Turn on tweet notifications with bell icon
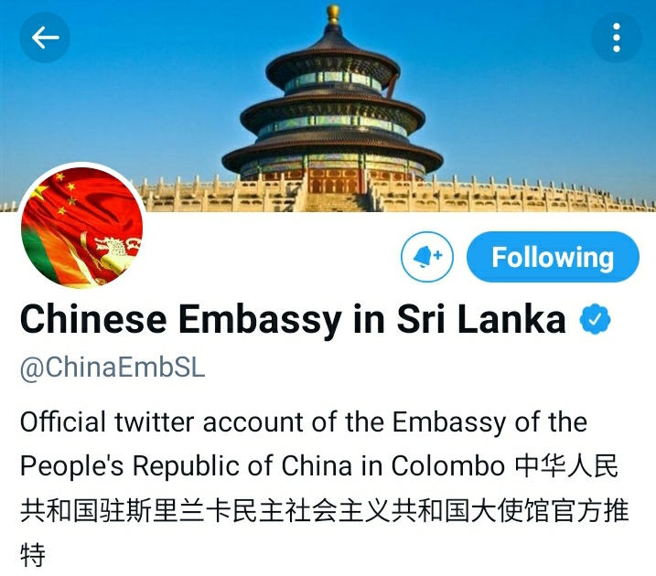This screenshot has width=656, height=576. [426, 257]
